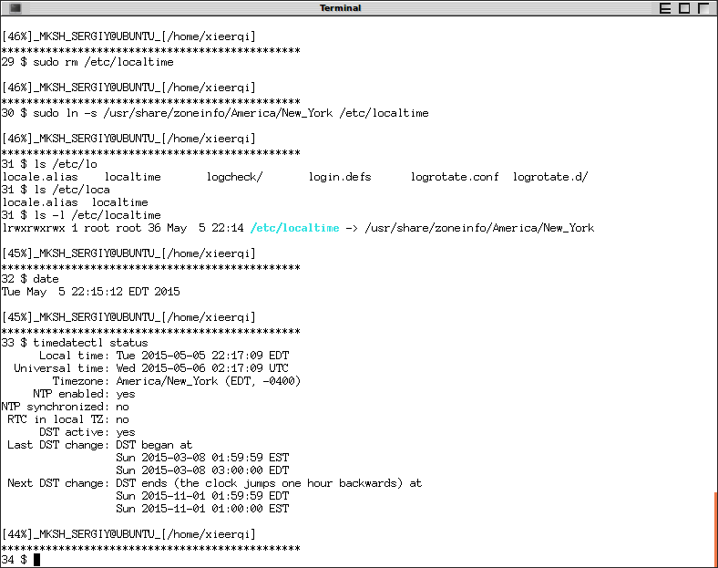Click the 'sudo ln -s' command line
This screenshot has height=568, width=718.
coord(215,113)
